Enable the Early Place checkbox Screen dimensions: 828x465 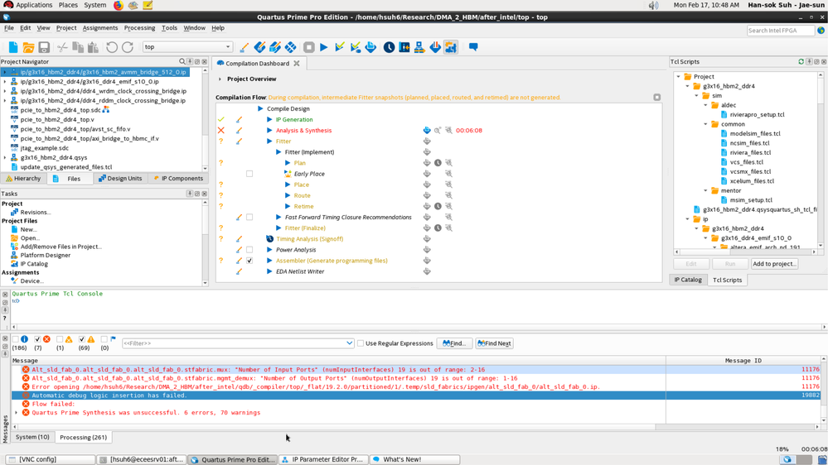(249, 174)
